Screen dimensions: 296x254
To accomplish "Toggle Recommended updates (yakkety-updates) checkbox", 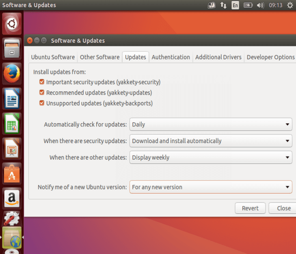I will click(x=42, y=92).
